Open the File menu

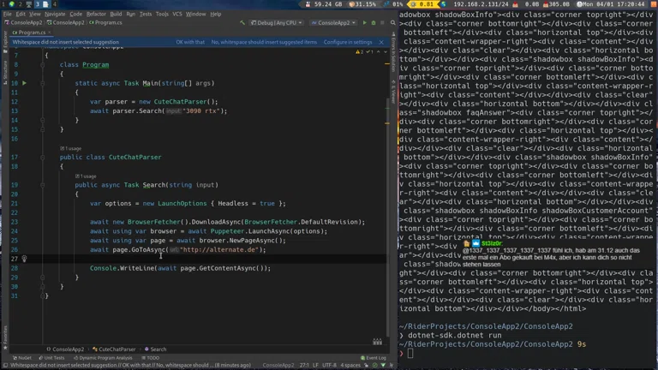8,14
